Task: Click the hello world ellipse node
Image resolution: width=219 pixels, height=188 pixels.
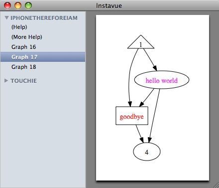Action: click(x=162, y=80)
